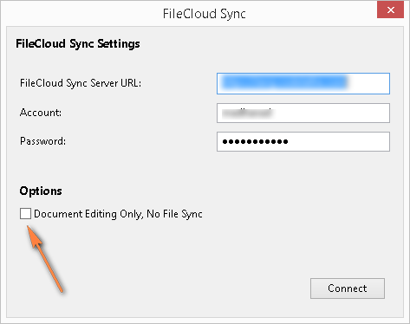Click the 'Account:' label

[41, 113]
